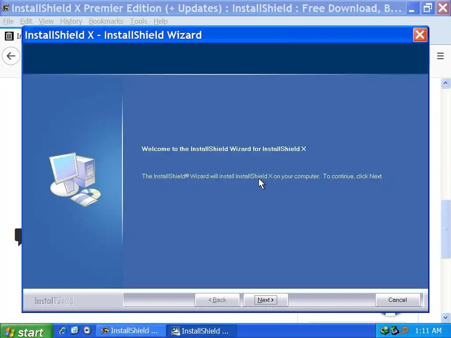
Task: Click the disabled Back wizard button
Action: [x=217, y=300]
